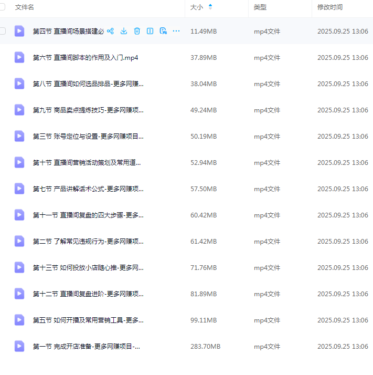Image resolution: width=373 pixels, height=375 pixels.
Task: Click the size value 38.04MB
Action: (204, 84)
